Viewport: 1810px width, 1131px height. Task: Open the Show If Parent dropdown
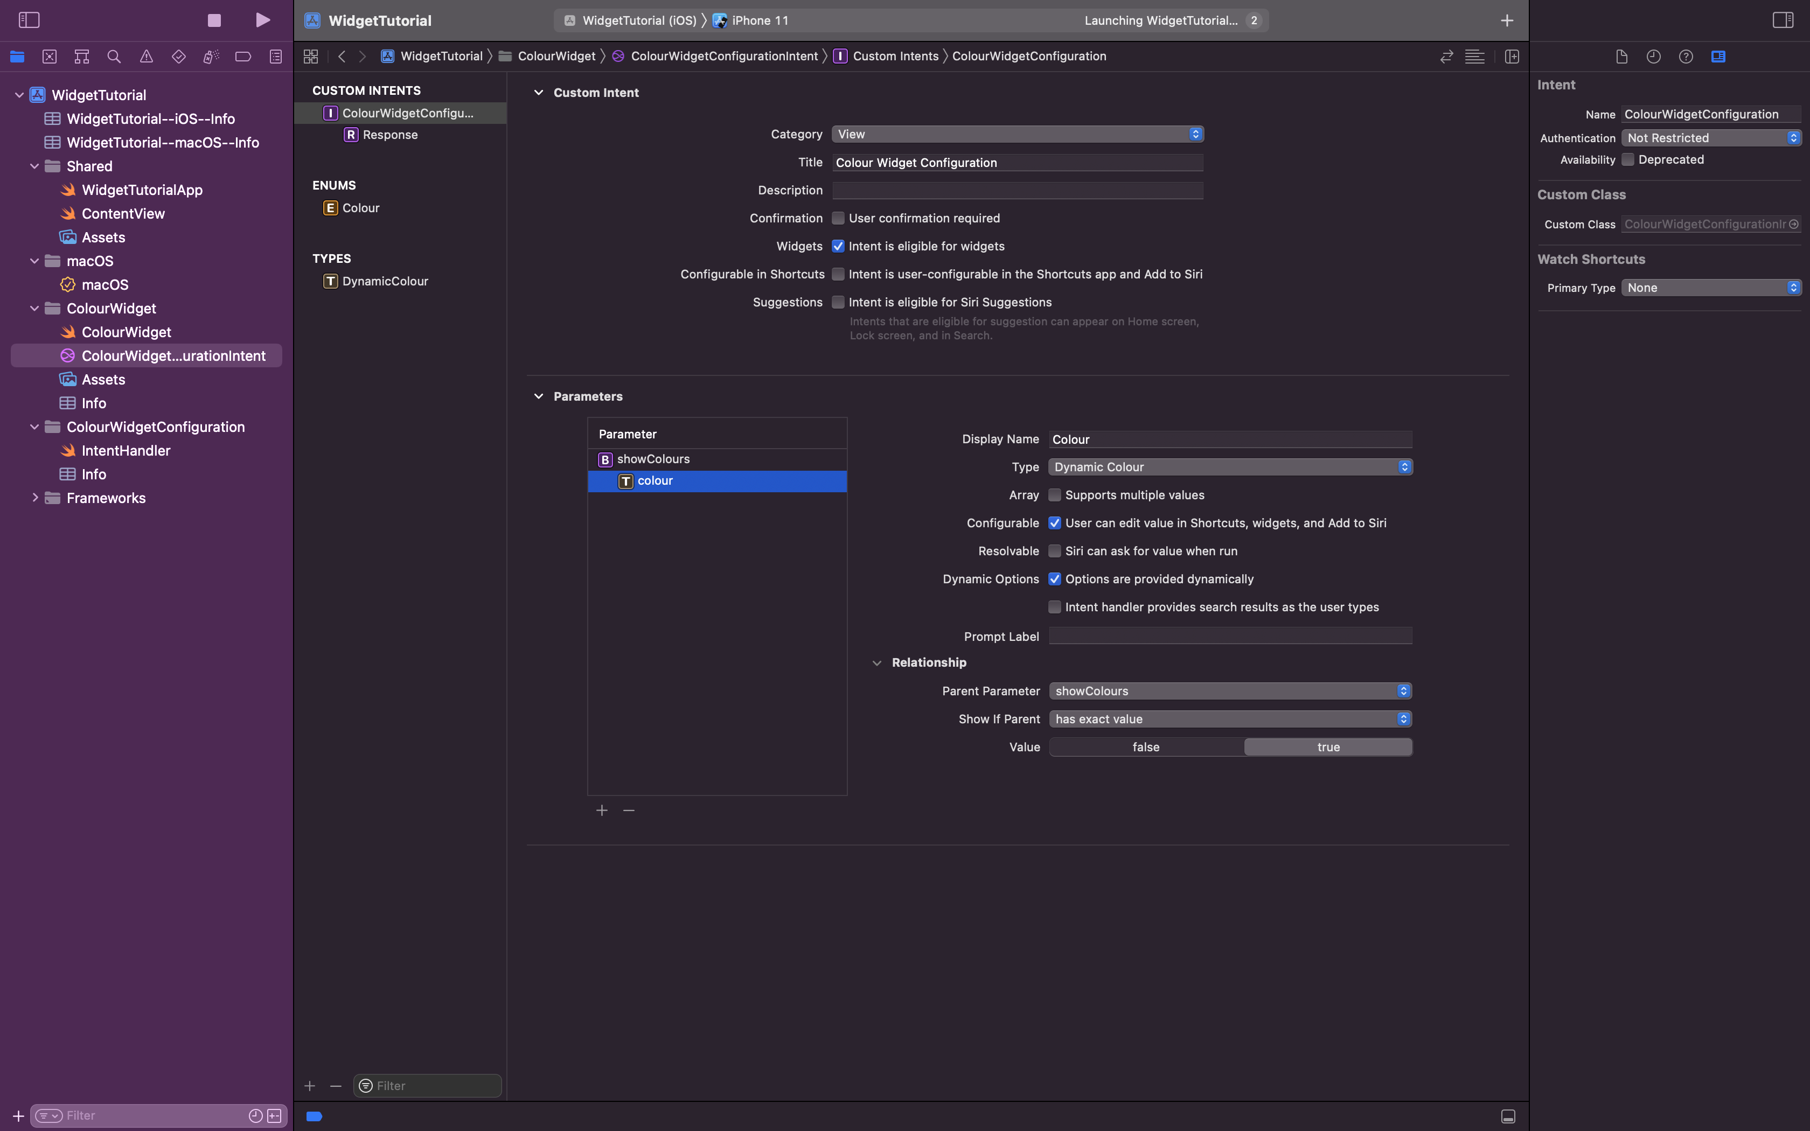pyautogui.click(x=1230, y=719)
